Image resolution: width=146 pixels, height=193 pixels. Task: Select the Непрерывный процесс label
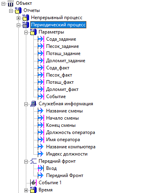coord(56,18)
